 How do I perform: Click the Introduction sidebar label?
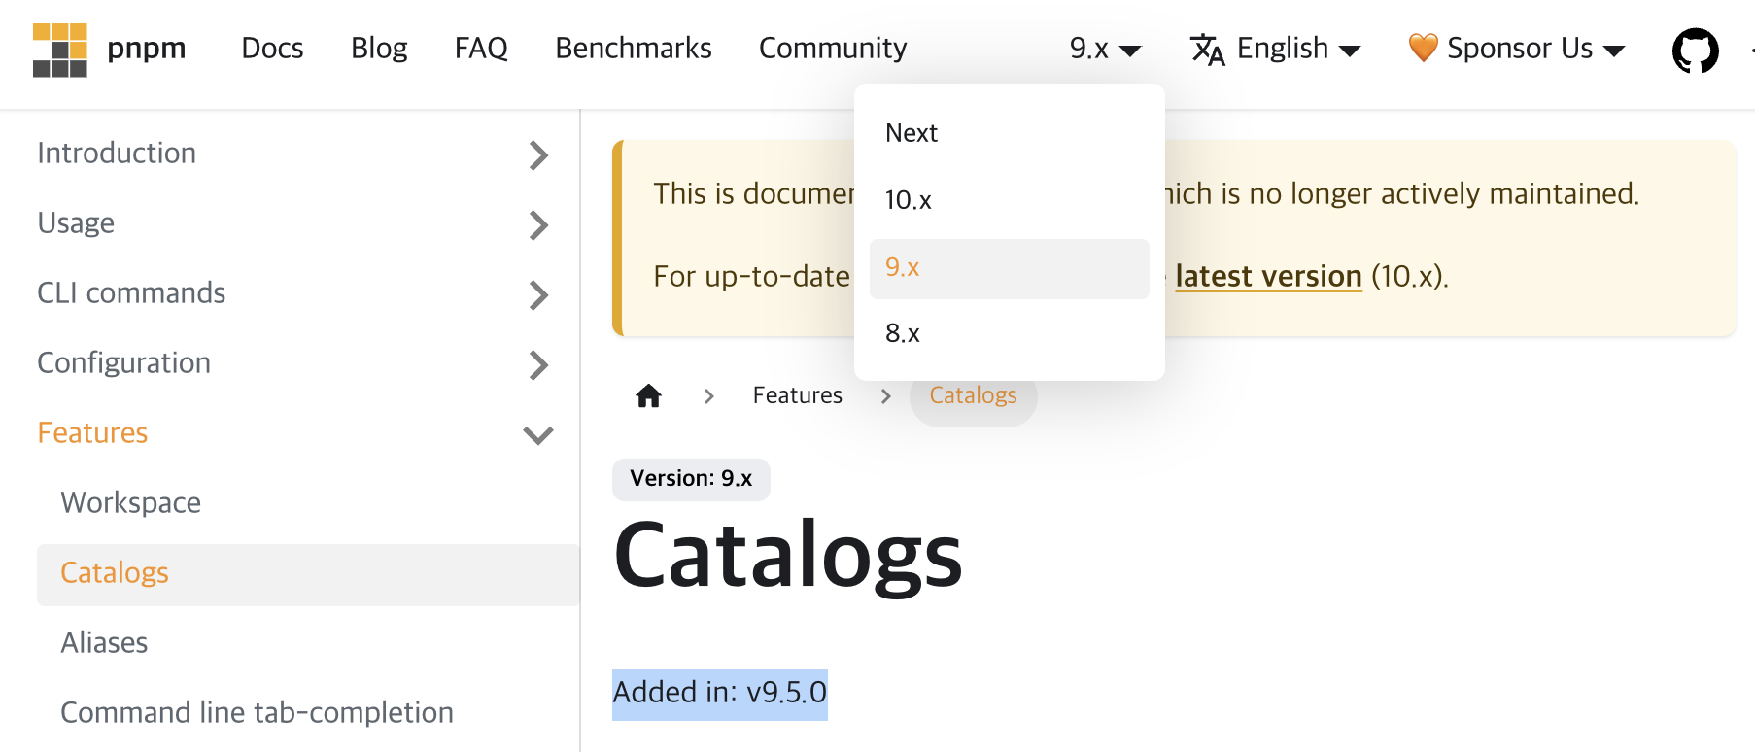[x=117, y=154]
